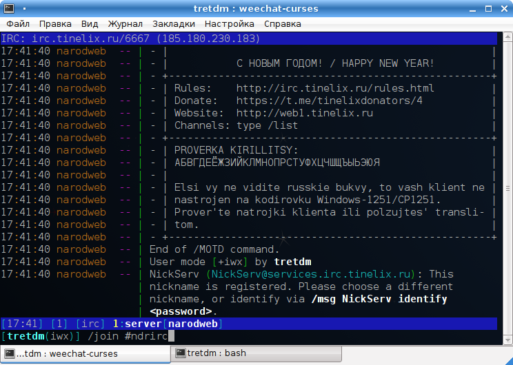Expand the Вид menu
This screenshot has height=365, width=513.
click(90, 24)
